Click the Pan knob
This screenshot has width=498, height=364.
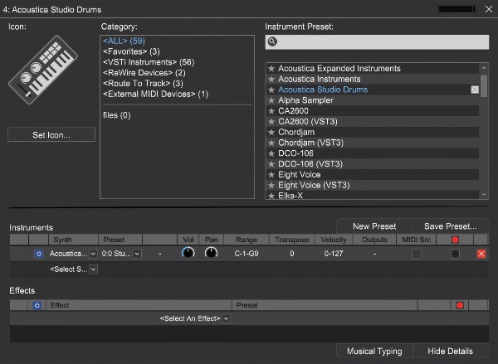(x=211, y=253)
